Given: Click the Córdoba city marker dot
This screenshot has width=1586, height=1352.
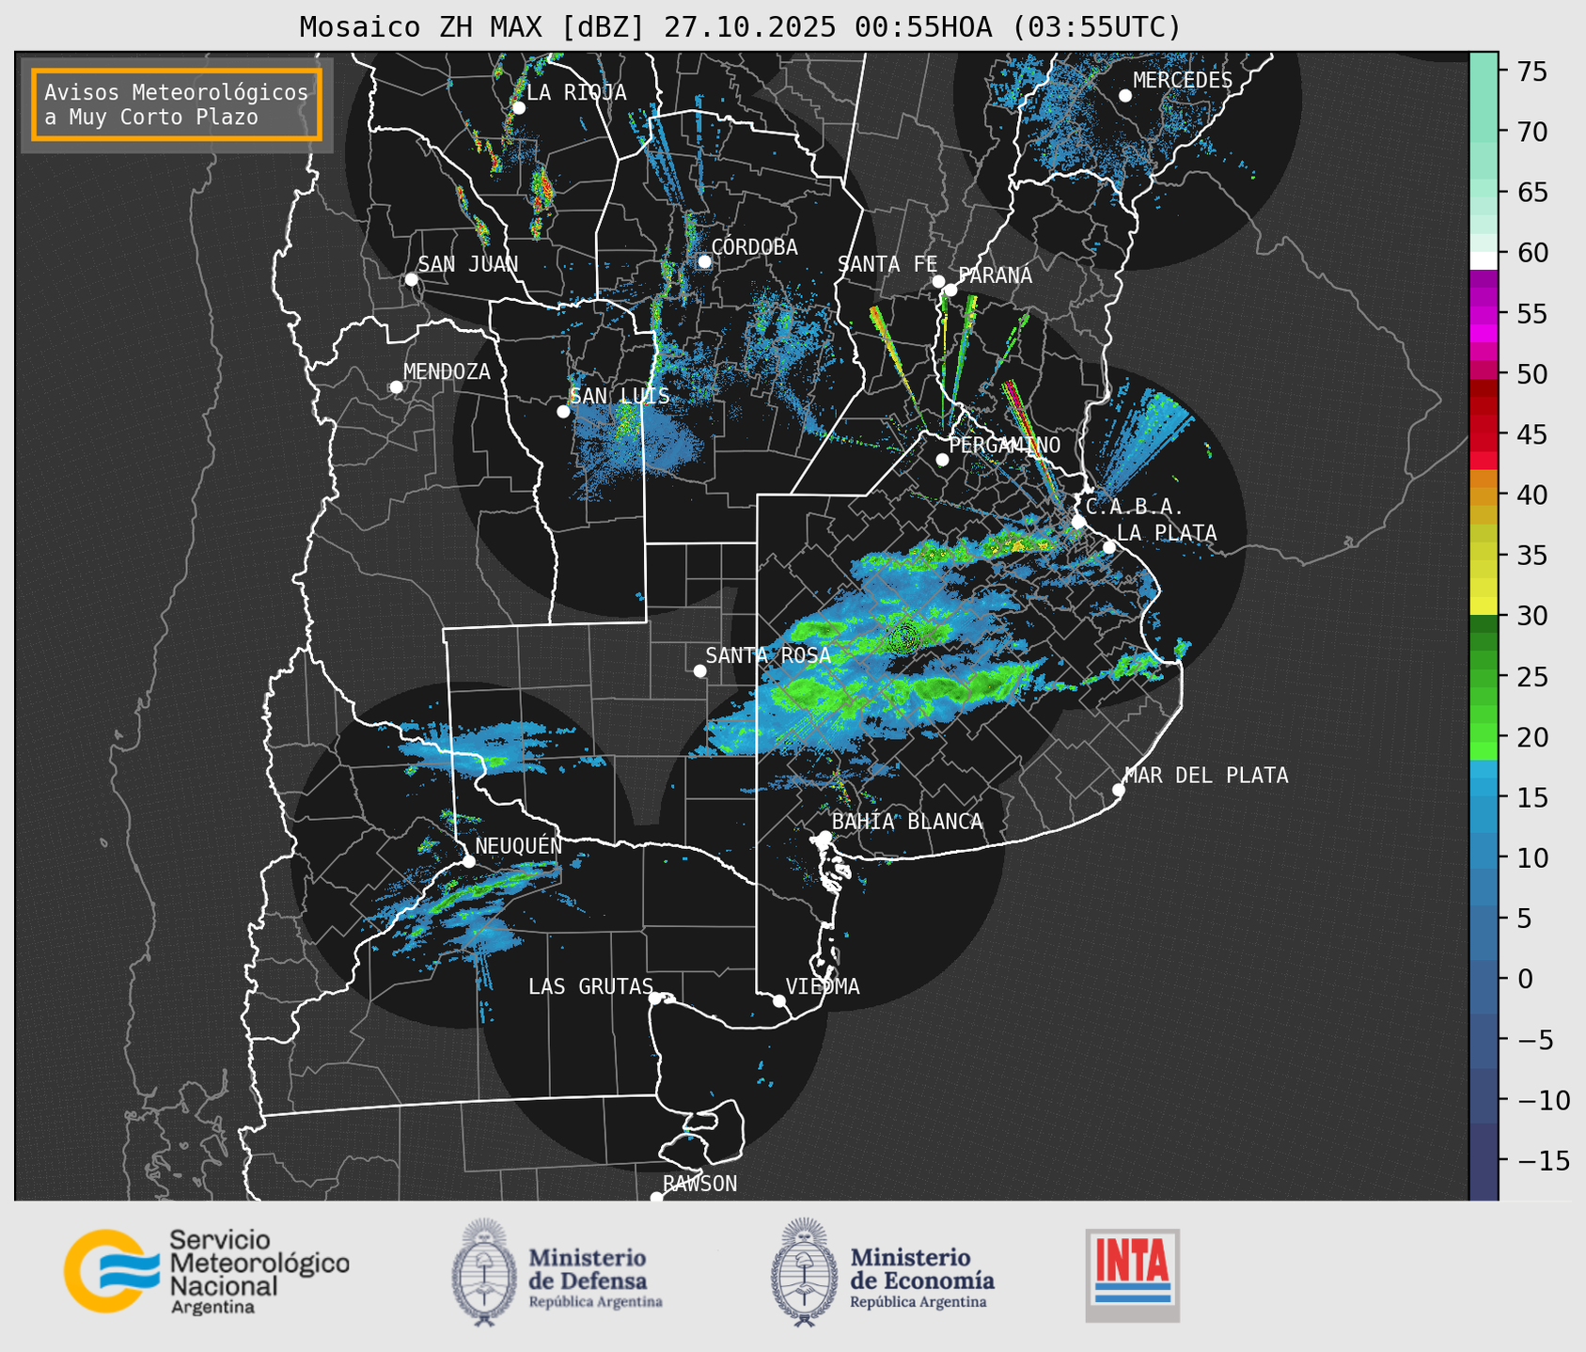Looking at the screenshot, I should [704, 261].
